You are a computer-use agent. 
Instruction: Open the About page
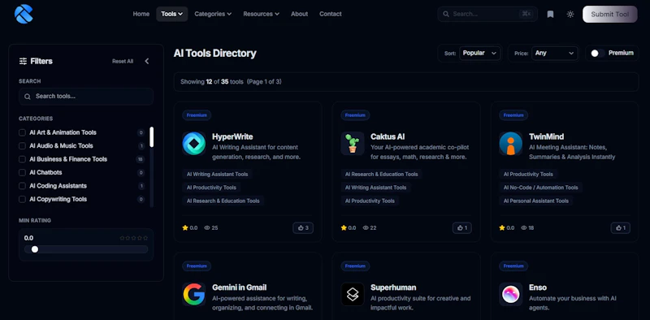pyautogui.click(x=299, y=14)
